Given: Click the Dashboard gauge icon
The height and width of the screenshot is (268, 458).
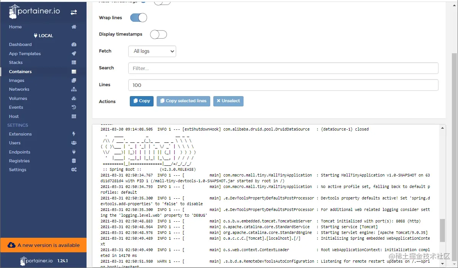Looking at the screenshot, I should pyautogui.click(x=74, y=44).
